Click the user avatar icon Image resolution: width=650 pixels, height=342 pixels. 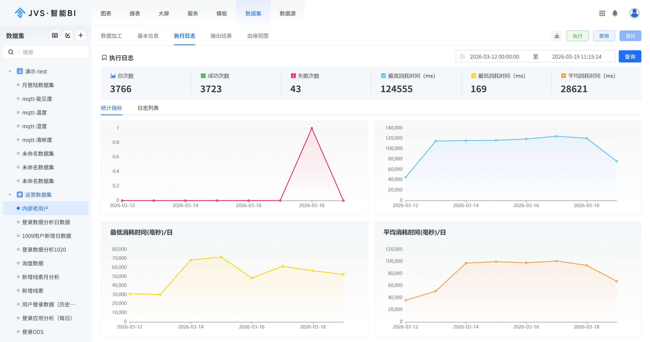tap(634, 13)
